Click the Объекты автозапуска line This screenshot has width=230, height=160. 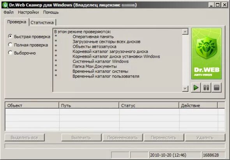click(x=94, y=47)
